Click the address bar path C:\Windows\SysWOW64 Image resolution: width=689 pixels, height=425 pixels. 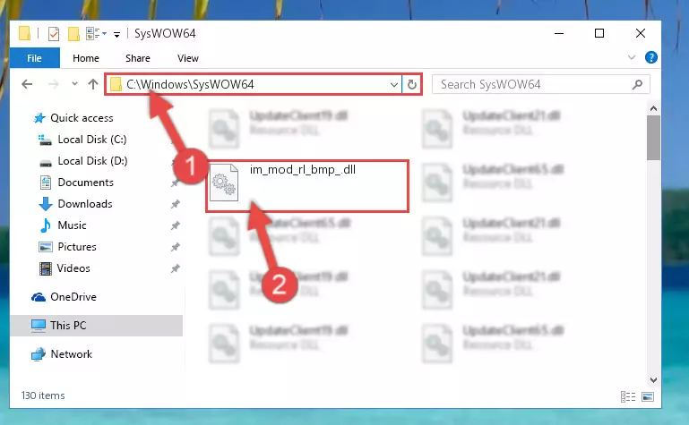(x=190, y=84)
